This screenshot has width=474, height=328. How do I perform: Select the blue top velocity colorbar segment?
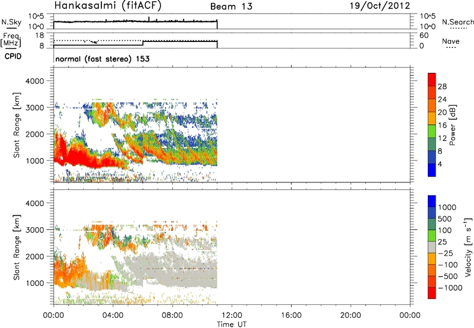coord(432,201)
